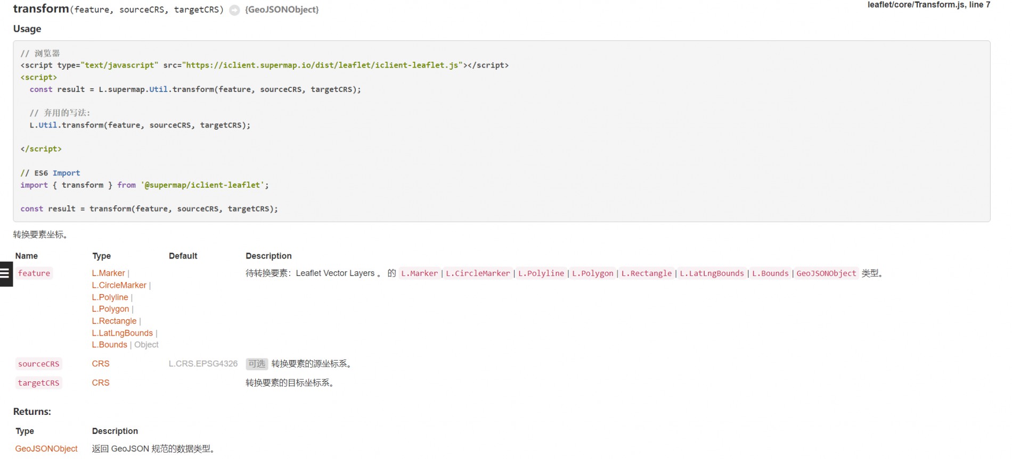The image size is (1012, 459).
Task: Click the transform method heading
Action: pyautogui.click(x=41, y=9)
